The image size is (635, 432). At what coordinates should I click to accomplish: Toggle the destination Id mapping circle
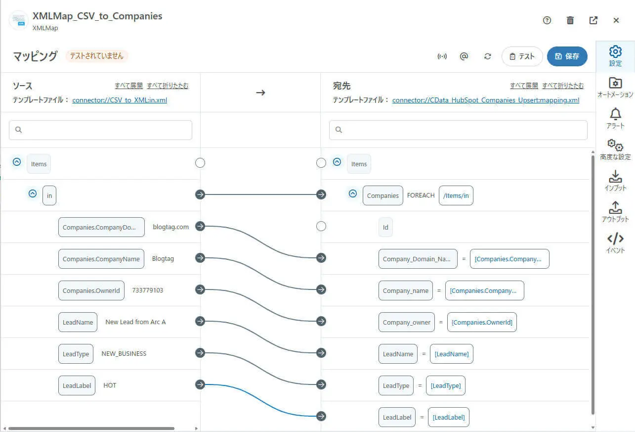pos(321,226)
